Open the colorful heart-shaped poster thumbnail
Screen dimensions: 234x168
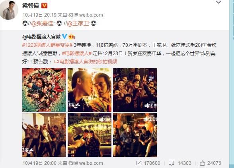44,90
